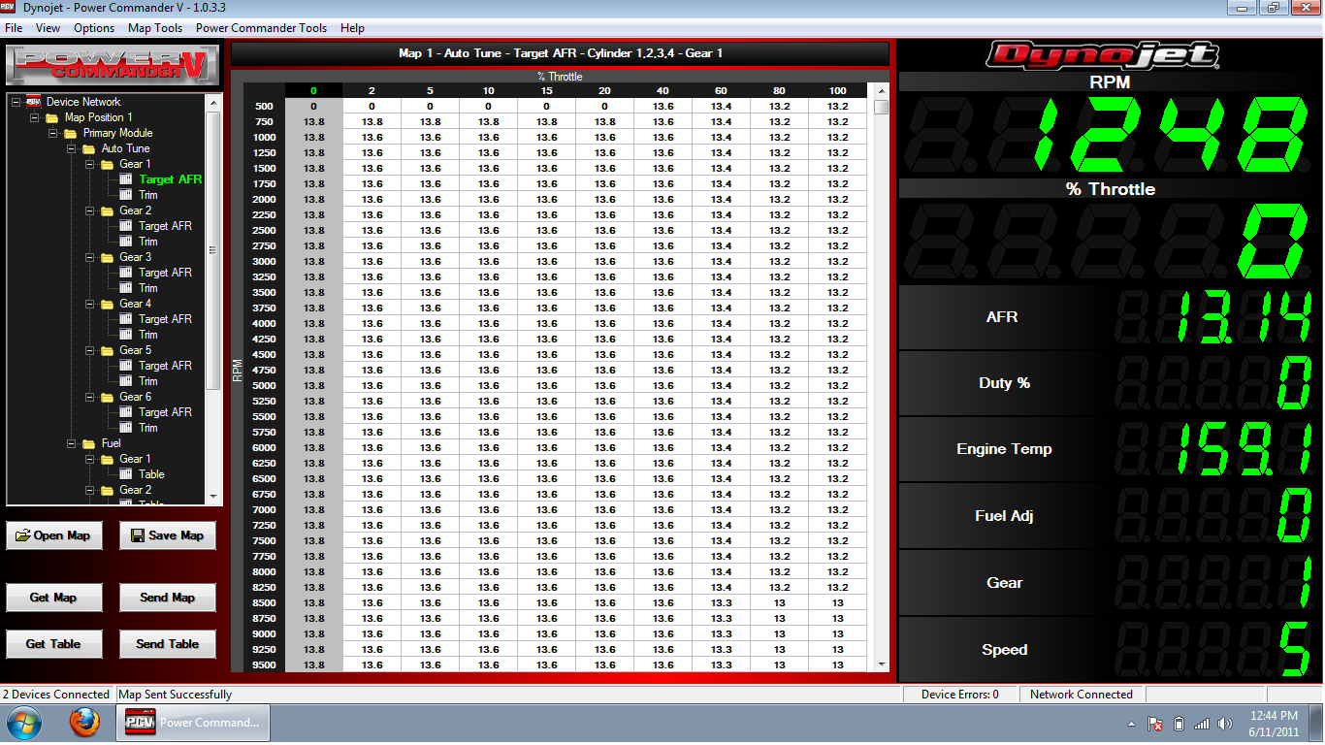Click the 500 RPM row header

[x=264, y=107]
